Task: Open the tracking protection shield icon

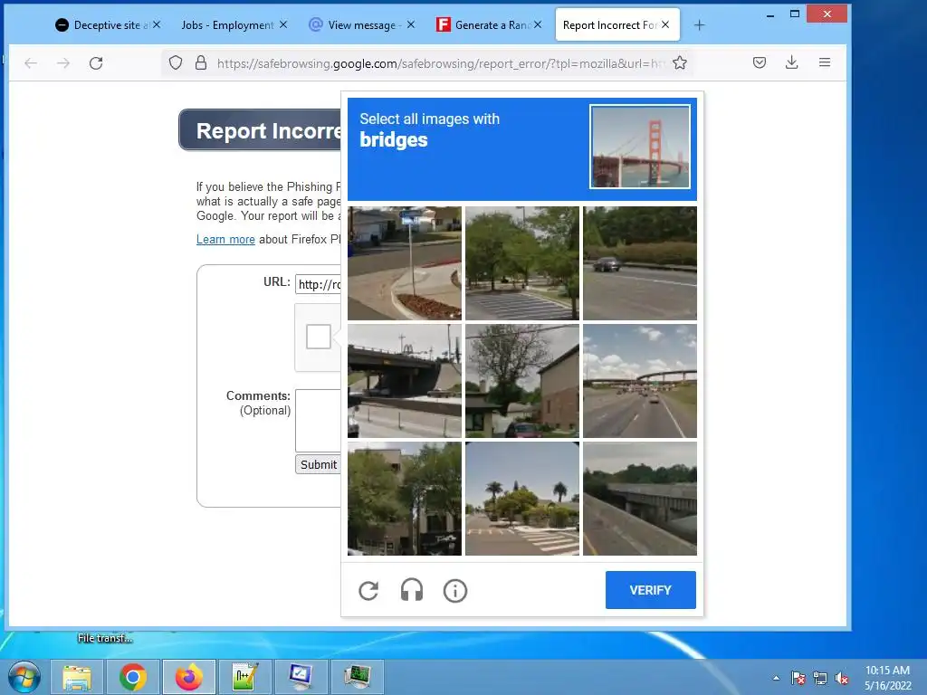Action: [x=176, y=62]
